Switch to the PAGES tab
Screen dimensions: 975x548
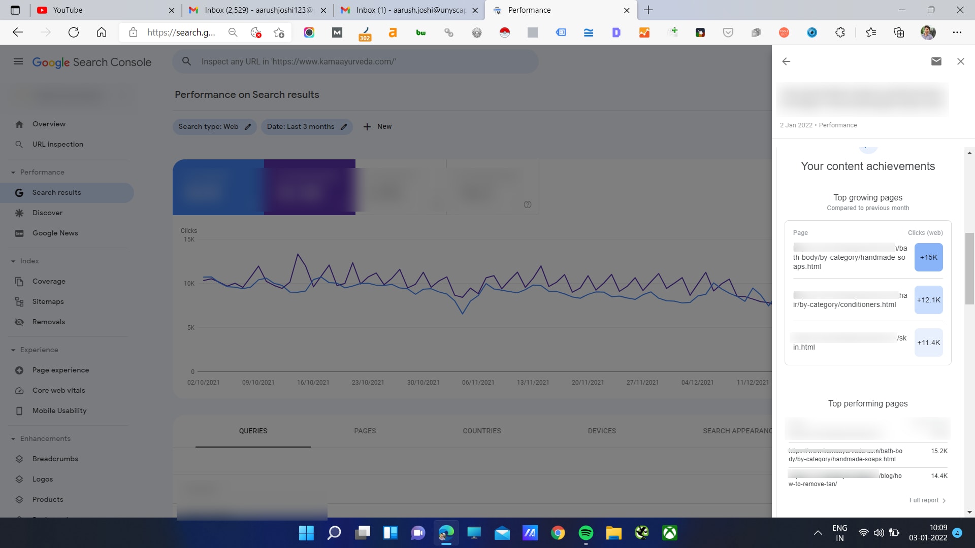pyautogui.click(x=365, y=431)
